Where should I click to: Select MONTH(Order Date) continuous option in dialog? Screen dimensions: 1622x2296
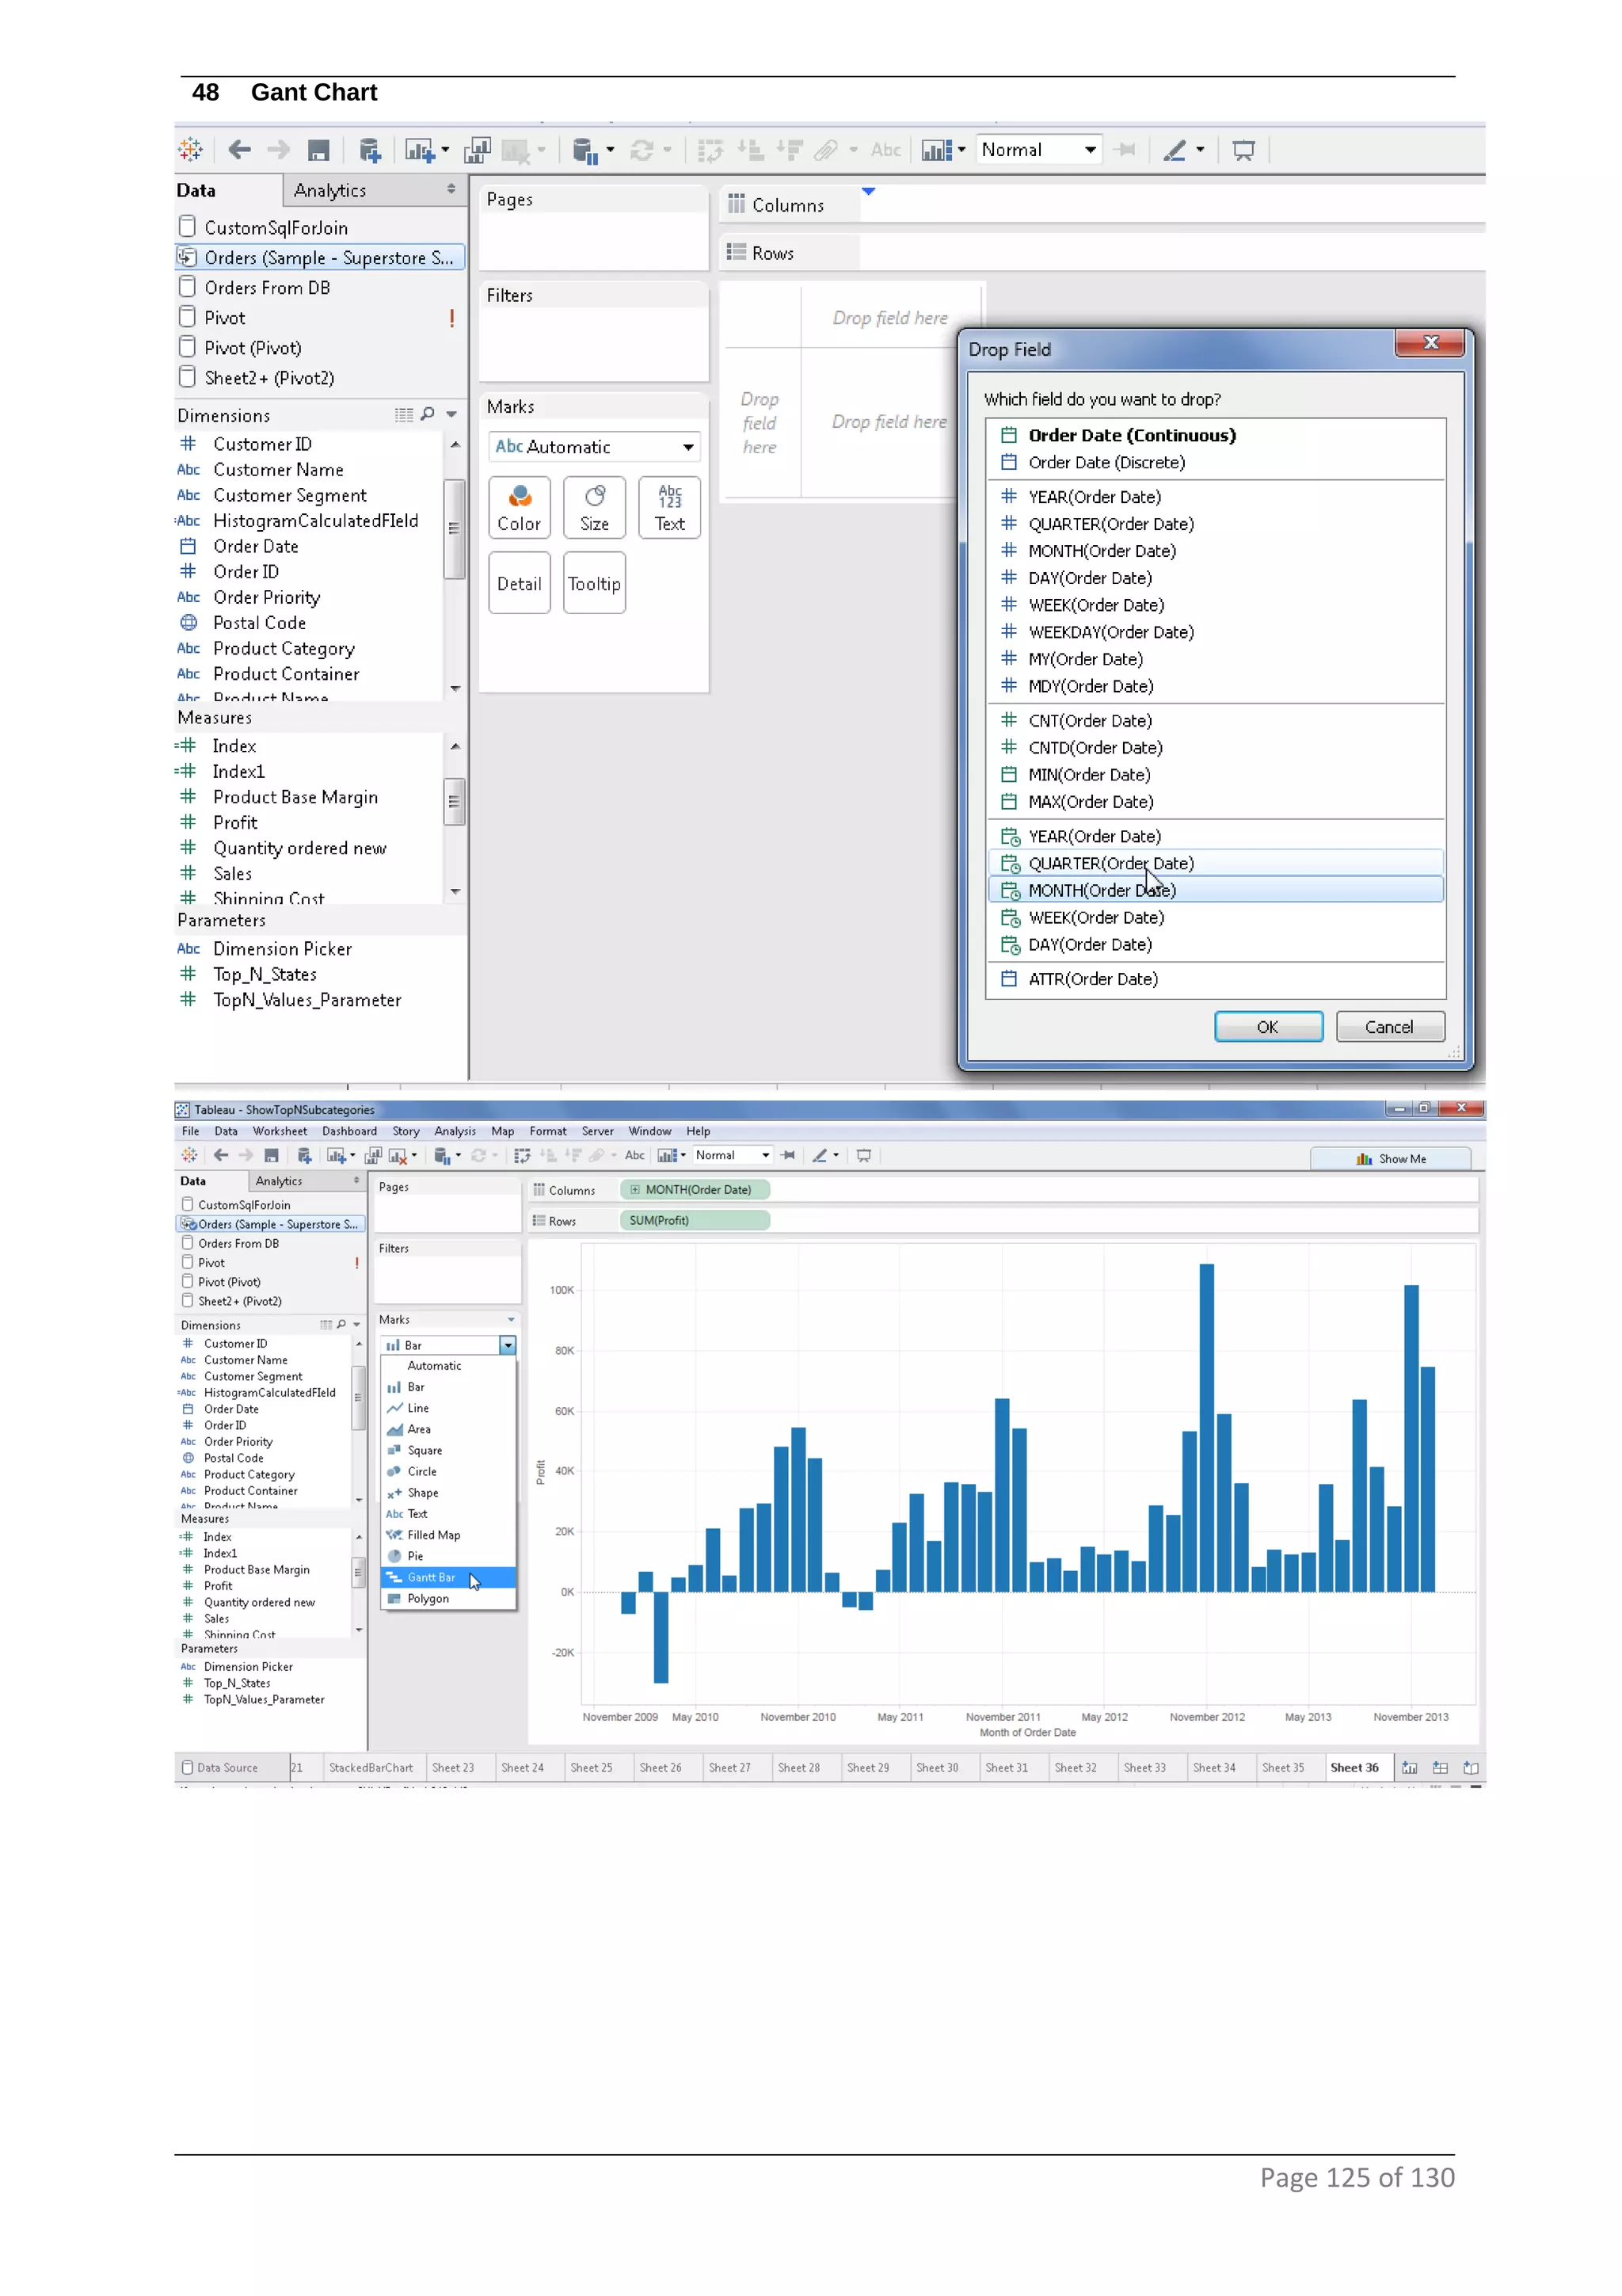tap(1102, 890)
